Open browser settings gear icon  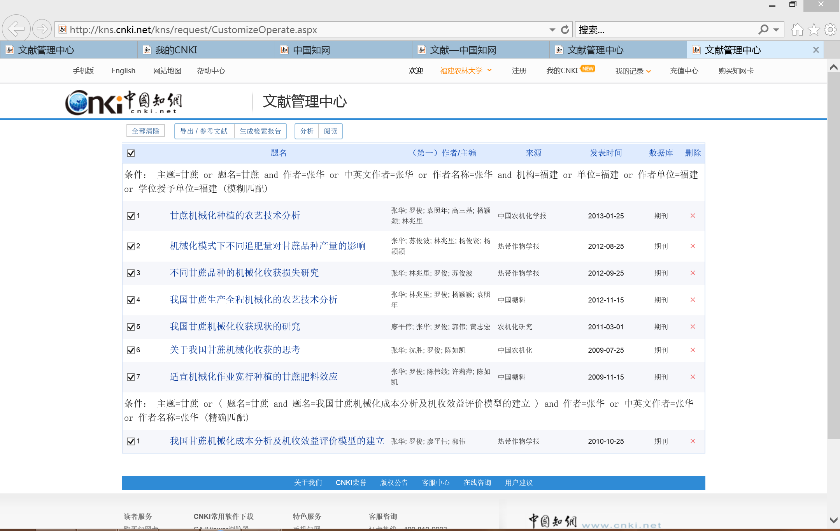click(x=830, y=30)
